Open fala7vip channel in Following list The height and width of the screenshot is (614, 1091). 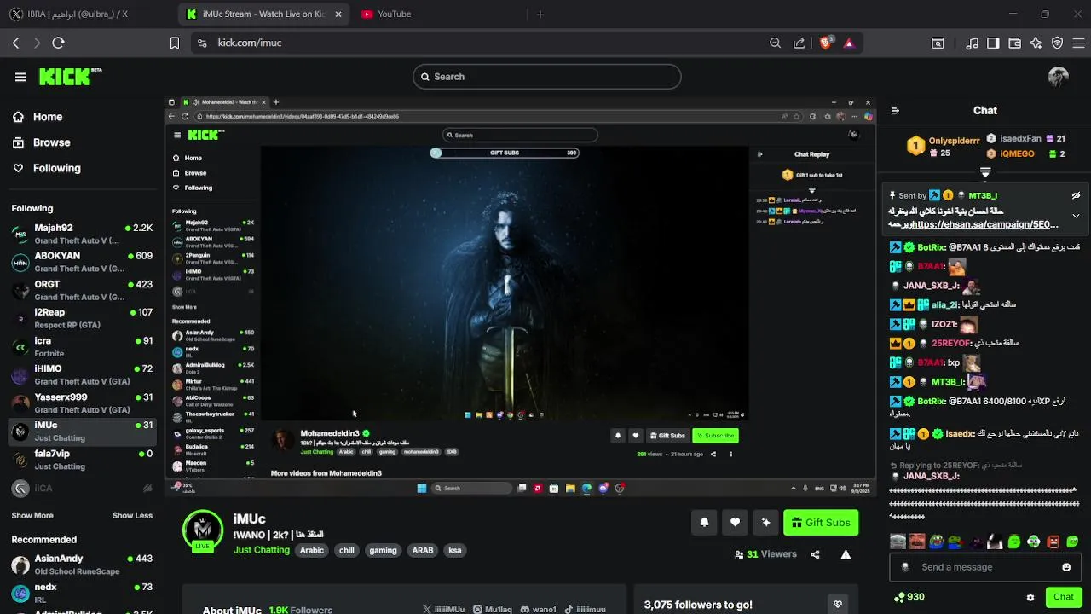pos(82,460)
